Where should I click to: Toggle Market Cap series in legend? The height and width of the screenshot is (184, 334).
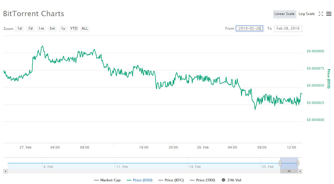click(x=107, y=180)
